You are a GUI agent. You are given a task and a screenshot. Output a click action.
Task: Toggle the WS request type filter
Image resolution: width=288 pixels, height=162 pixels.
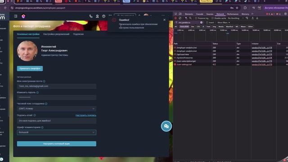[x=237, y=27]
